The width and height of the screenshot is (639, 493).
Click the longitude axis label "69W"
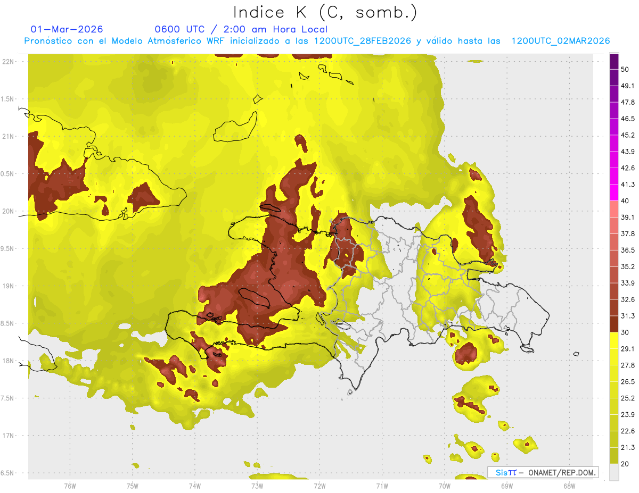click(507, 486)
